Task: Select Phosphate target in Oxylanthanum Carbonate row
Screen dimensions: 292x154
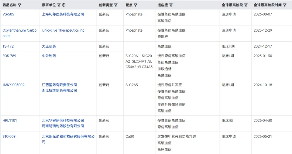Action: point(134,30)
